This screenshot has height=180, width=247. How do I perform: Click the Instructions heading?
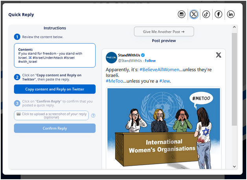(55, 28)
